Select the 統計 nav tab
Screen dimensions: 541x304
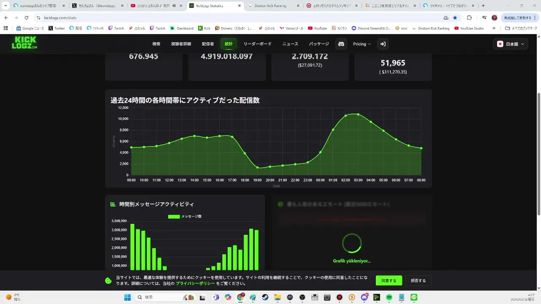click(x=229, y=44)
